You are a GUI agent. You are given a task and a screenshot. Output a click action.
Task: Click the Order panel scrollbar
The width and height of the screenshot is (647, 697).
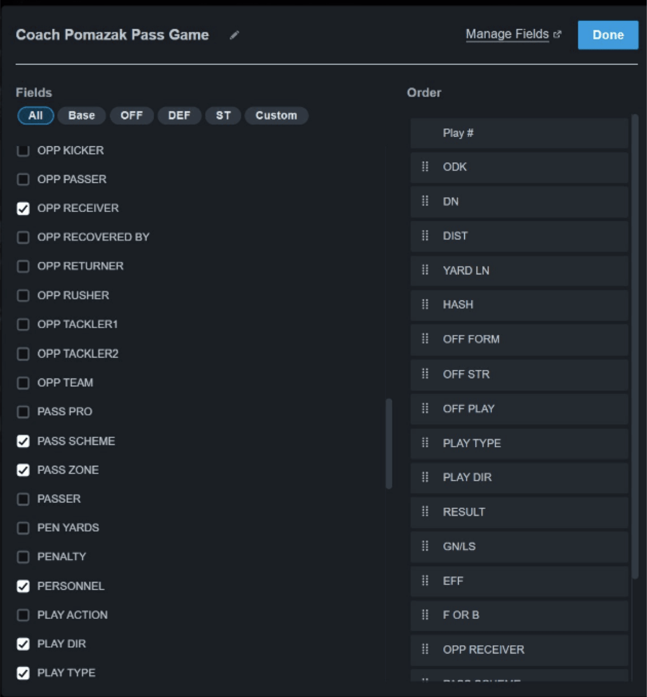coord(635,345)
